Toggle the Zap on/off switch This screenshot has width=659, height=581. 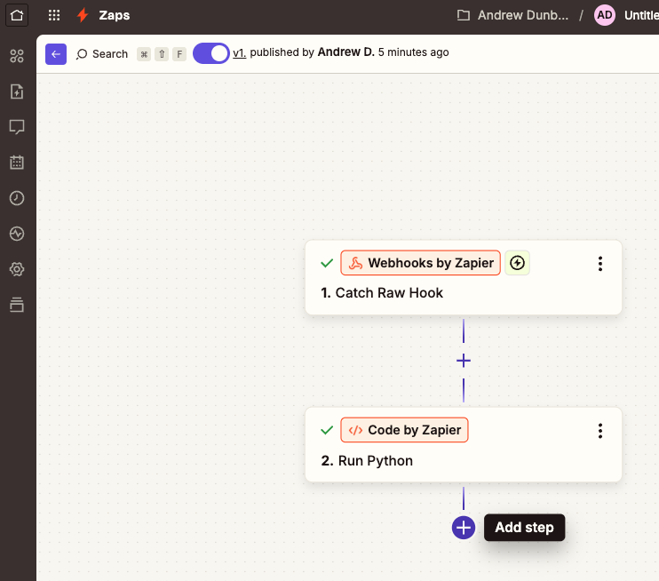(x=211, y=53)
